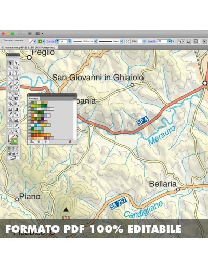Select the Mesh tool
Image resolution: width=208 pixels, height=269 pixels.
10,109
